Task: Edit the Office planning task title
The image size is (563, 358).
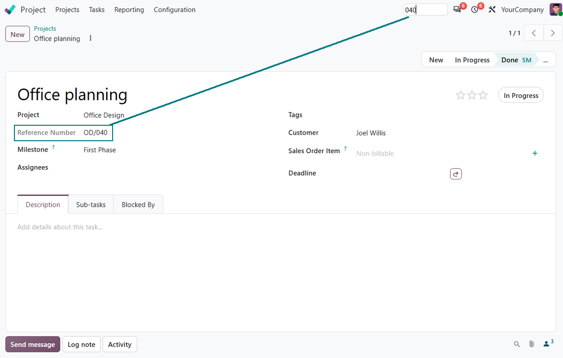Action: point(72,94)
